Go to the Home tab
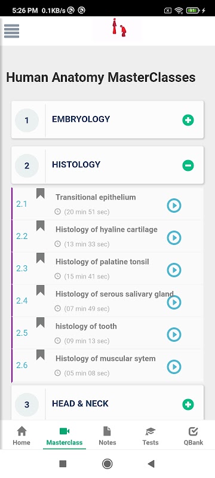 [21, 436]
